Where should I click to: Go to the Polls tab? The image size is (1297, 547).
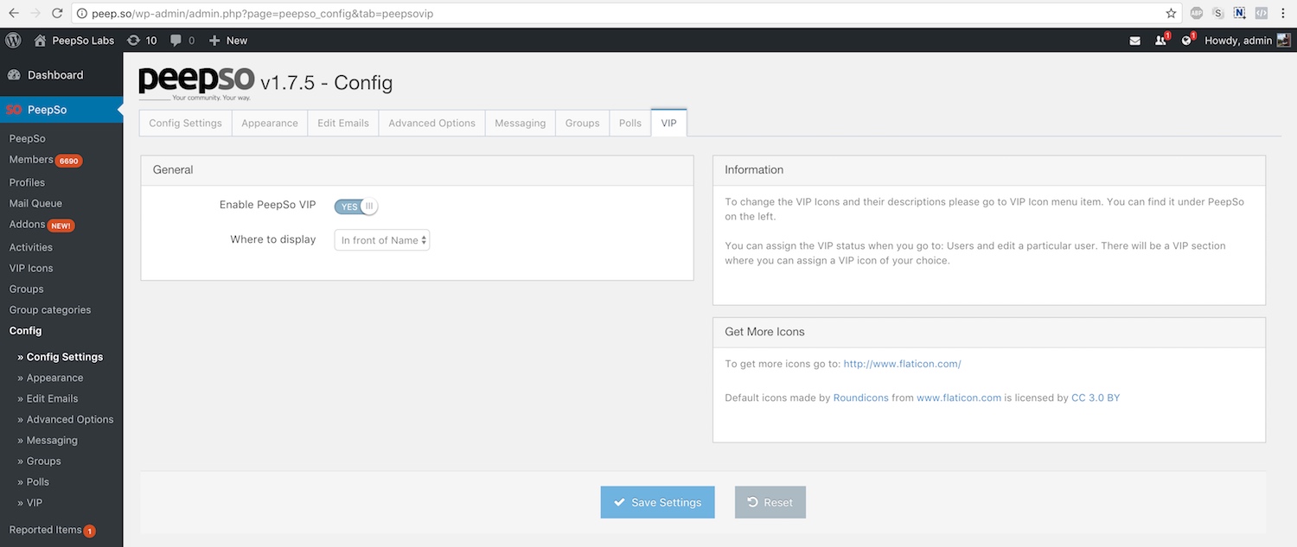click(x=630, y=124)
